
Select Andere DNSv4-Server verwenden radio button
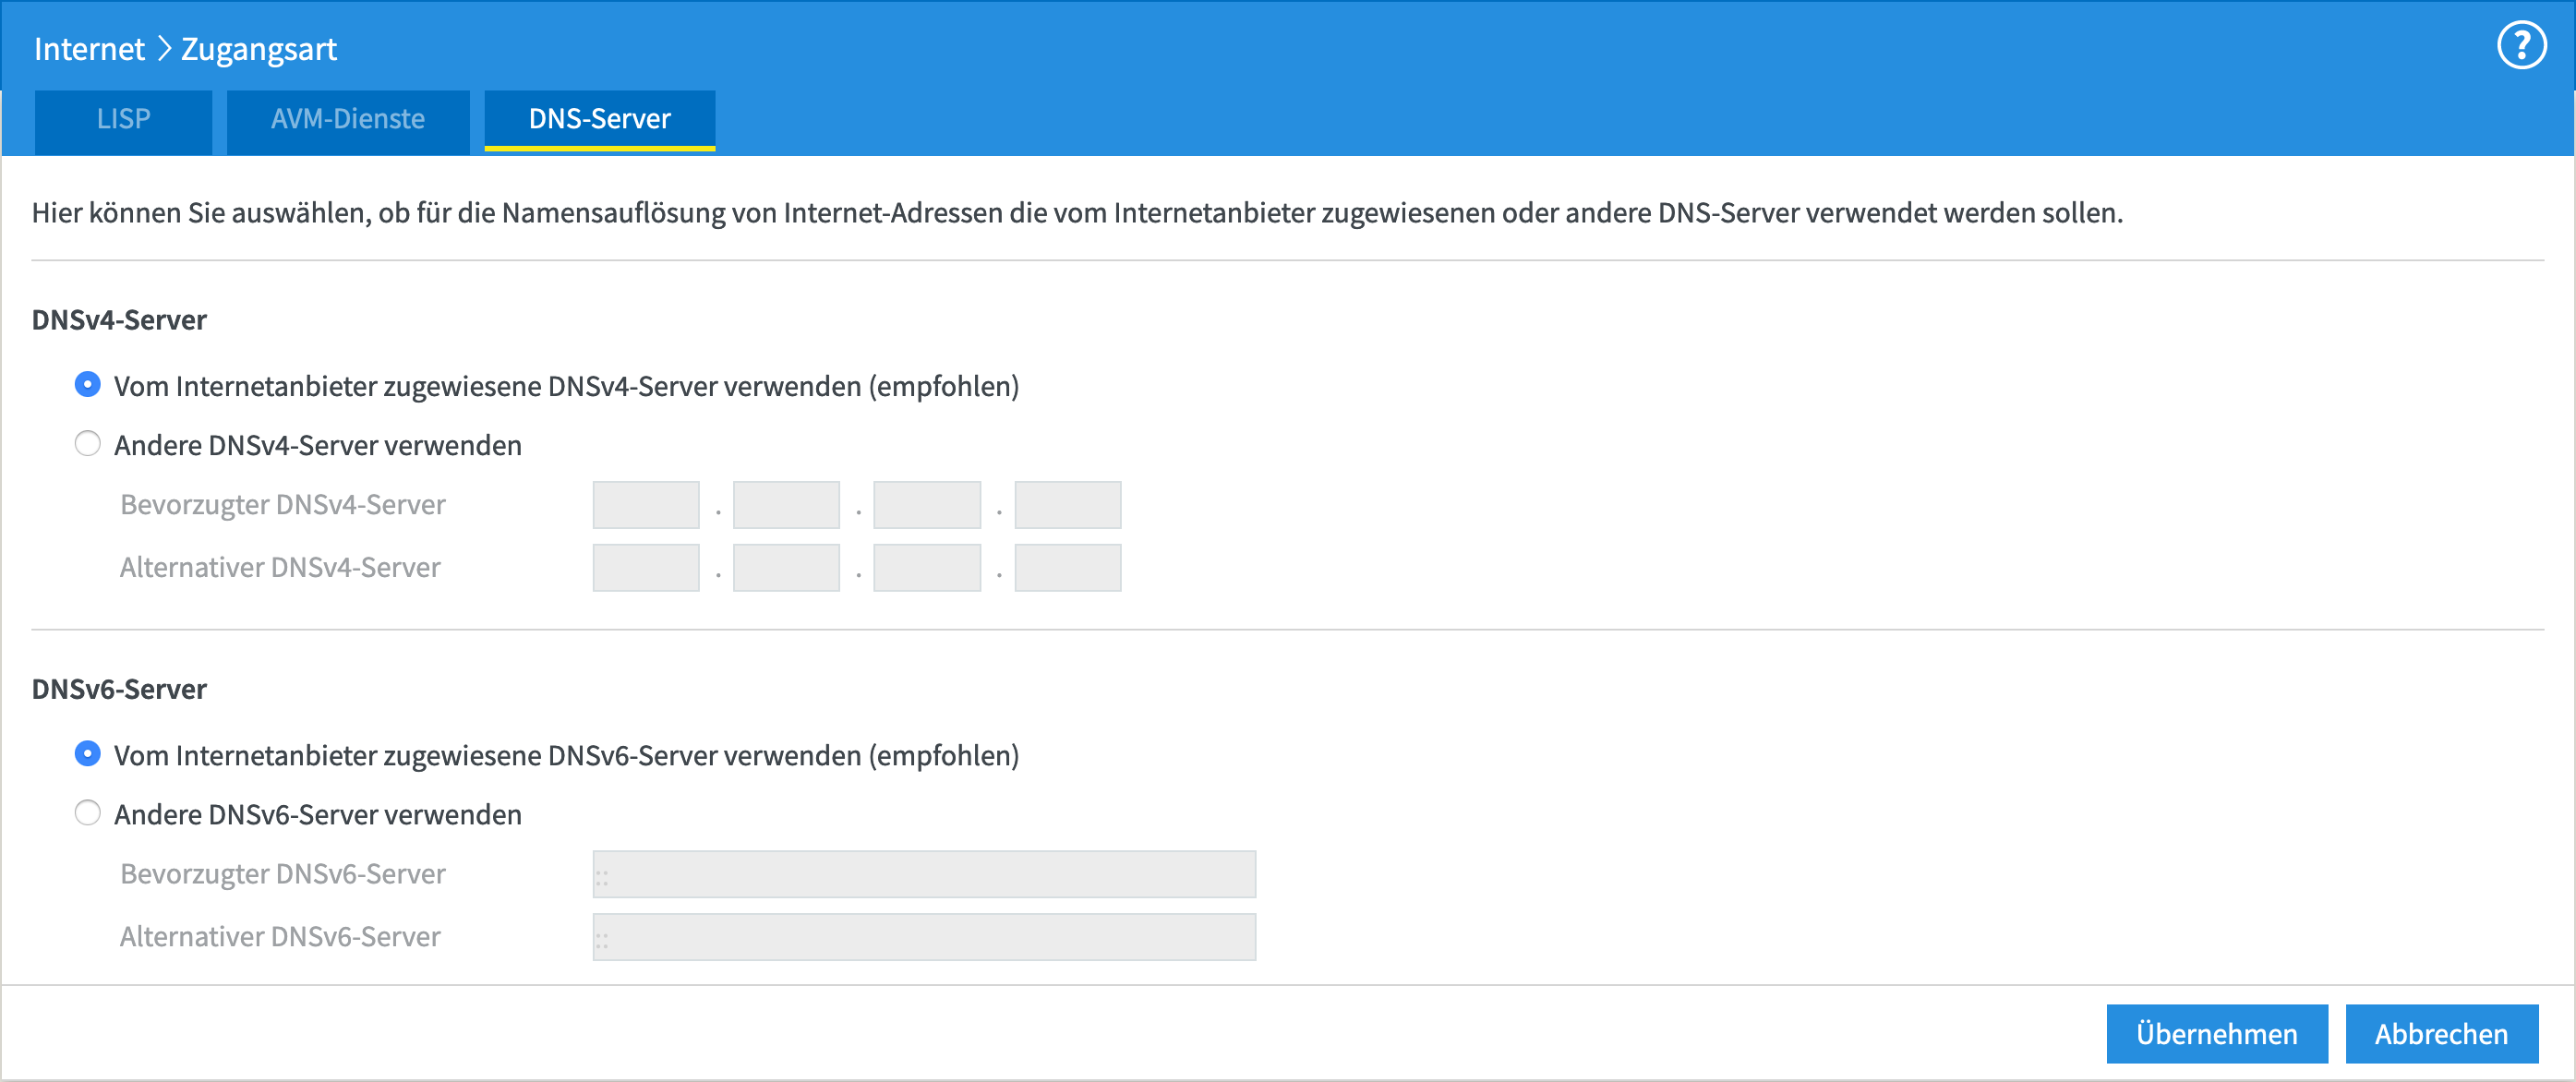(88, 444)
